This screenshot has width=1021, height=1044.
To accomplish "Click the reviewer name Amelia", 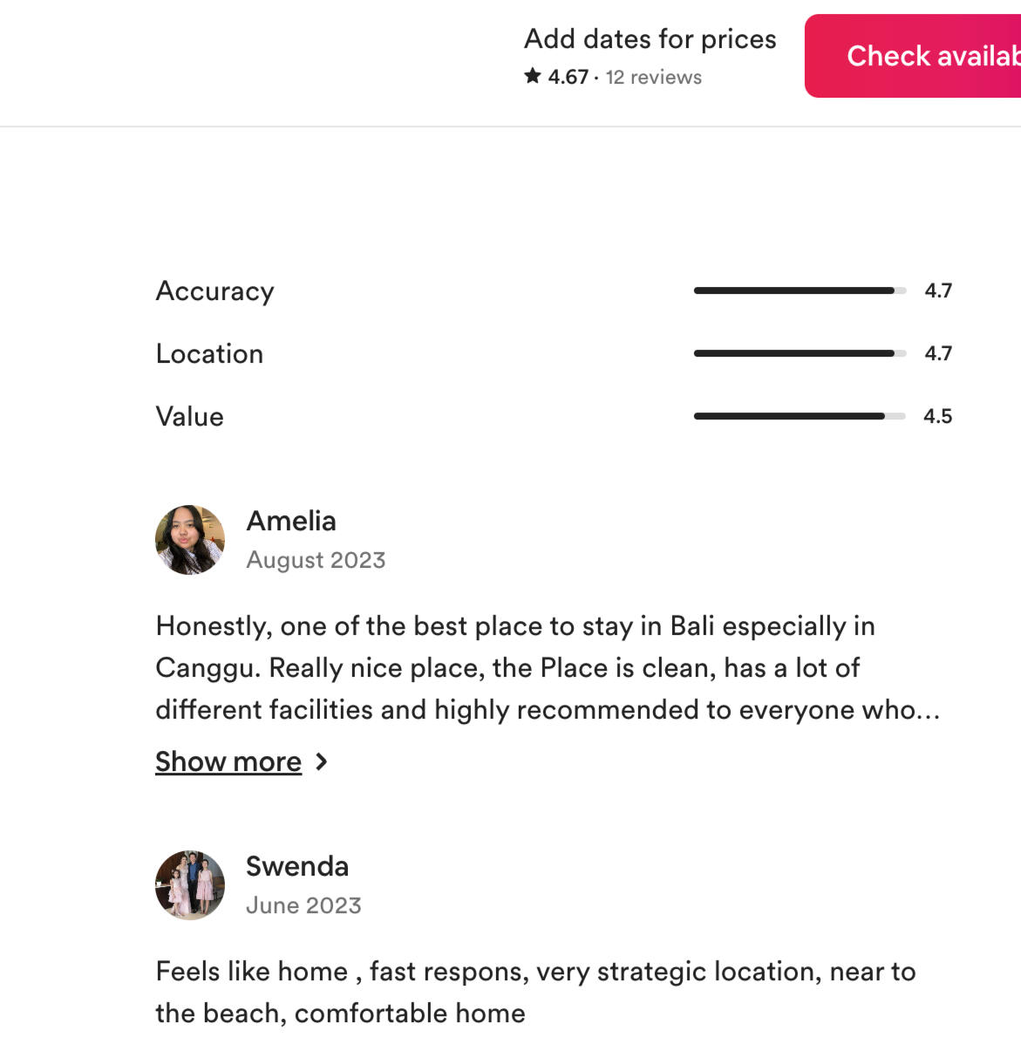I will tap(291, 521).
